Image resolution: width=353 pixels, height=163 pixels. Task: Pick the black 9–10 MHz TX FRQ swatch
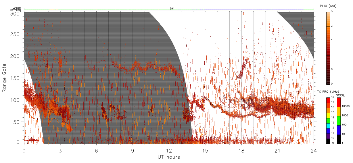coord(328,141)
